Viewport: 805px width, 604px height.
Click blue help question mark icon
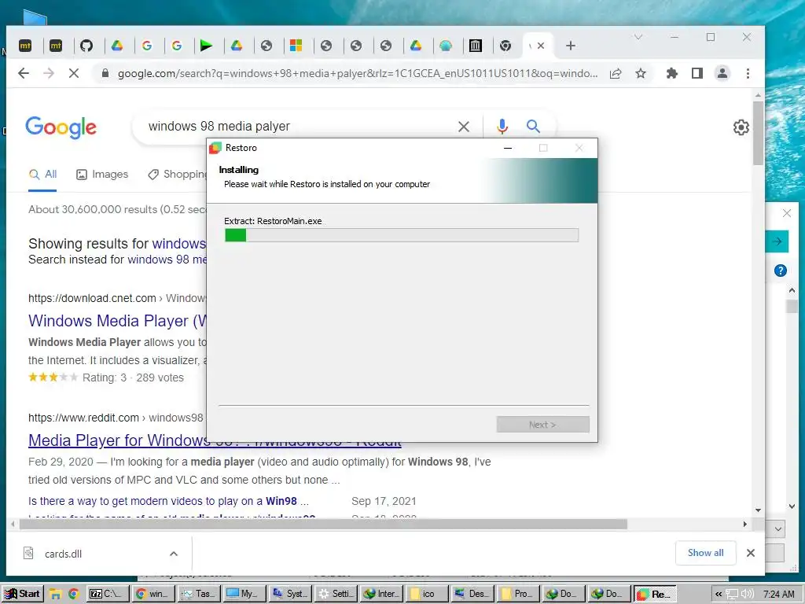click(x=781, y=271)
